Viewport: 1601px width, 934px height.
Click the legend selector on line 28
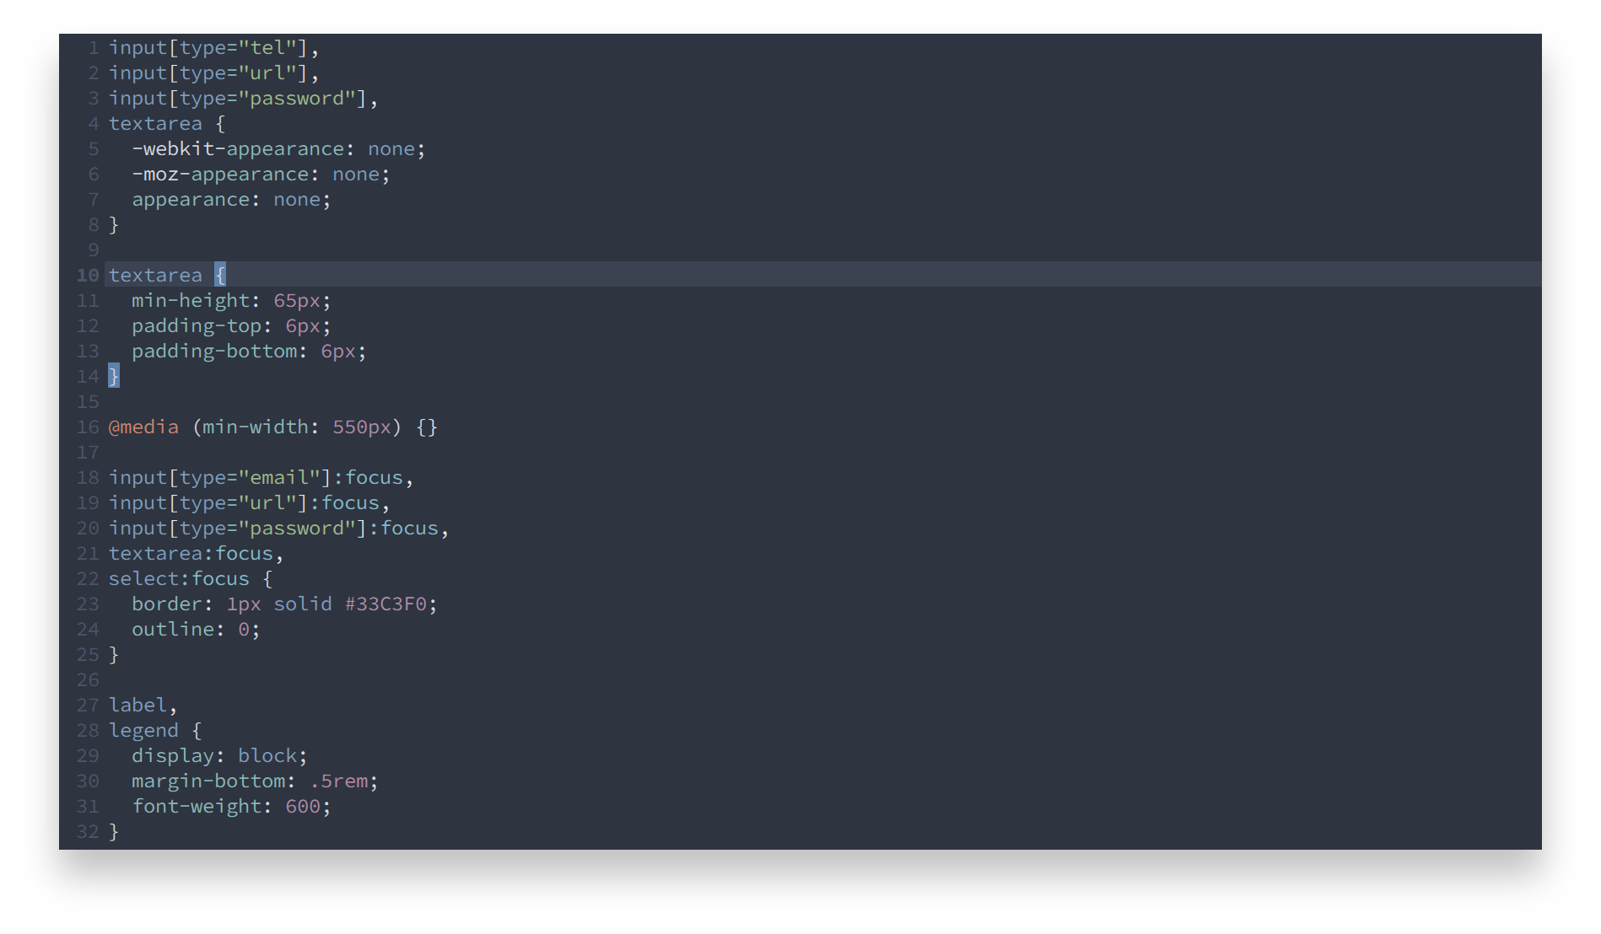tap(143, 731)
